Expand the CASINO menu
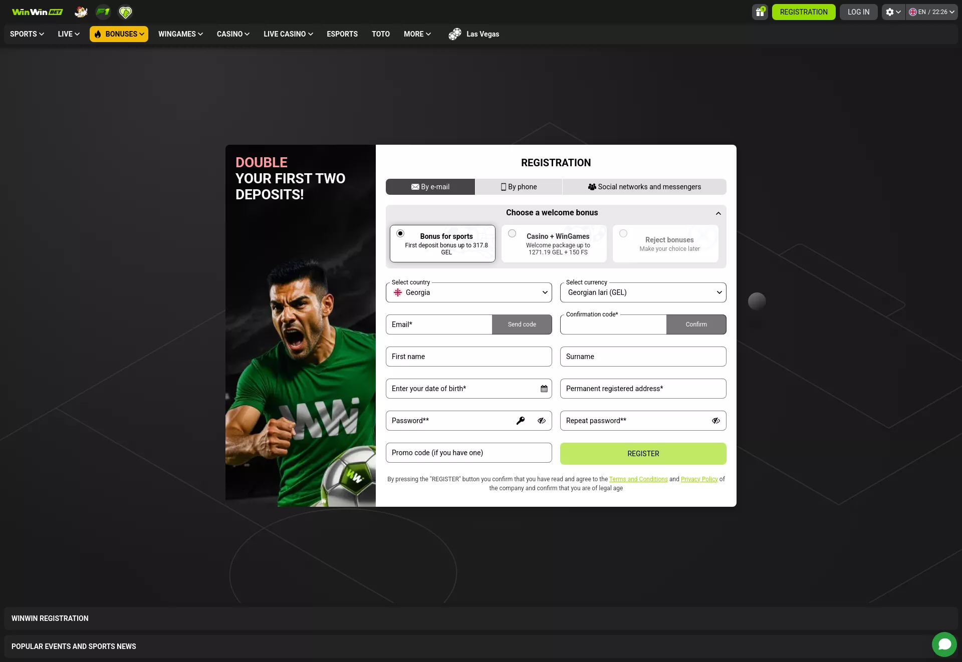962x662 pixels. click(233, 34)
